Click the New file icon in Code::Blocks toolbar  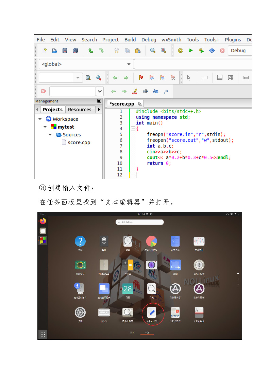click(x=44, y=51)
